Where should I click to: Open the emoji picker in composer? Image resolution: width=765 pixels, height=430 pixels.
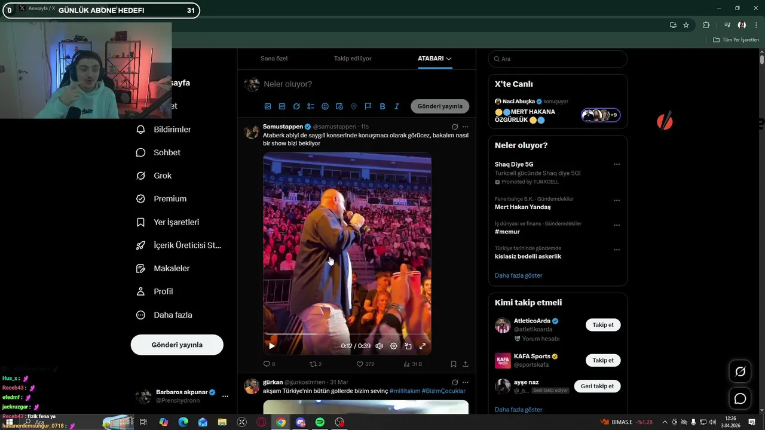tap(325, 106)
